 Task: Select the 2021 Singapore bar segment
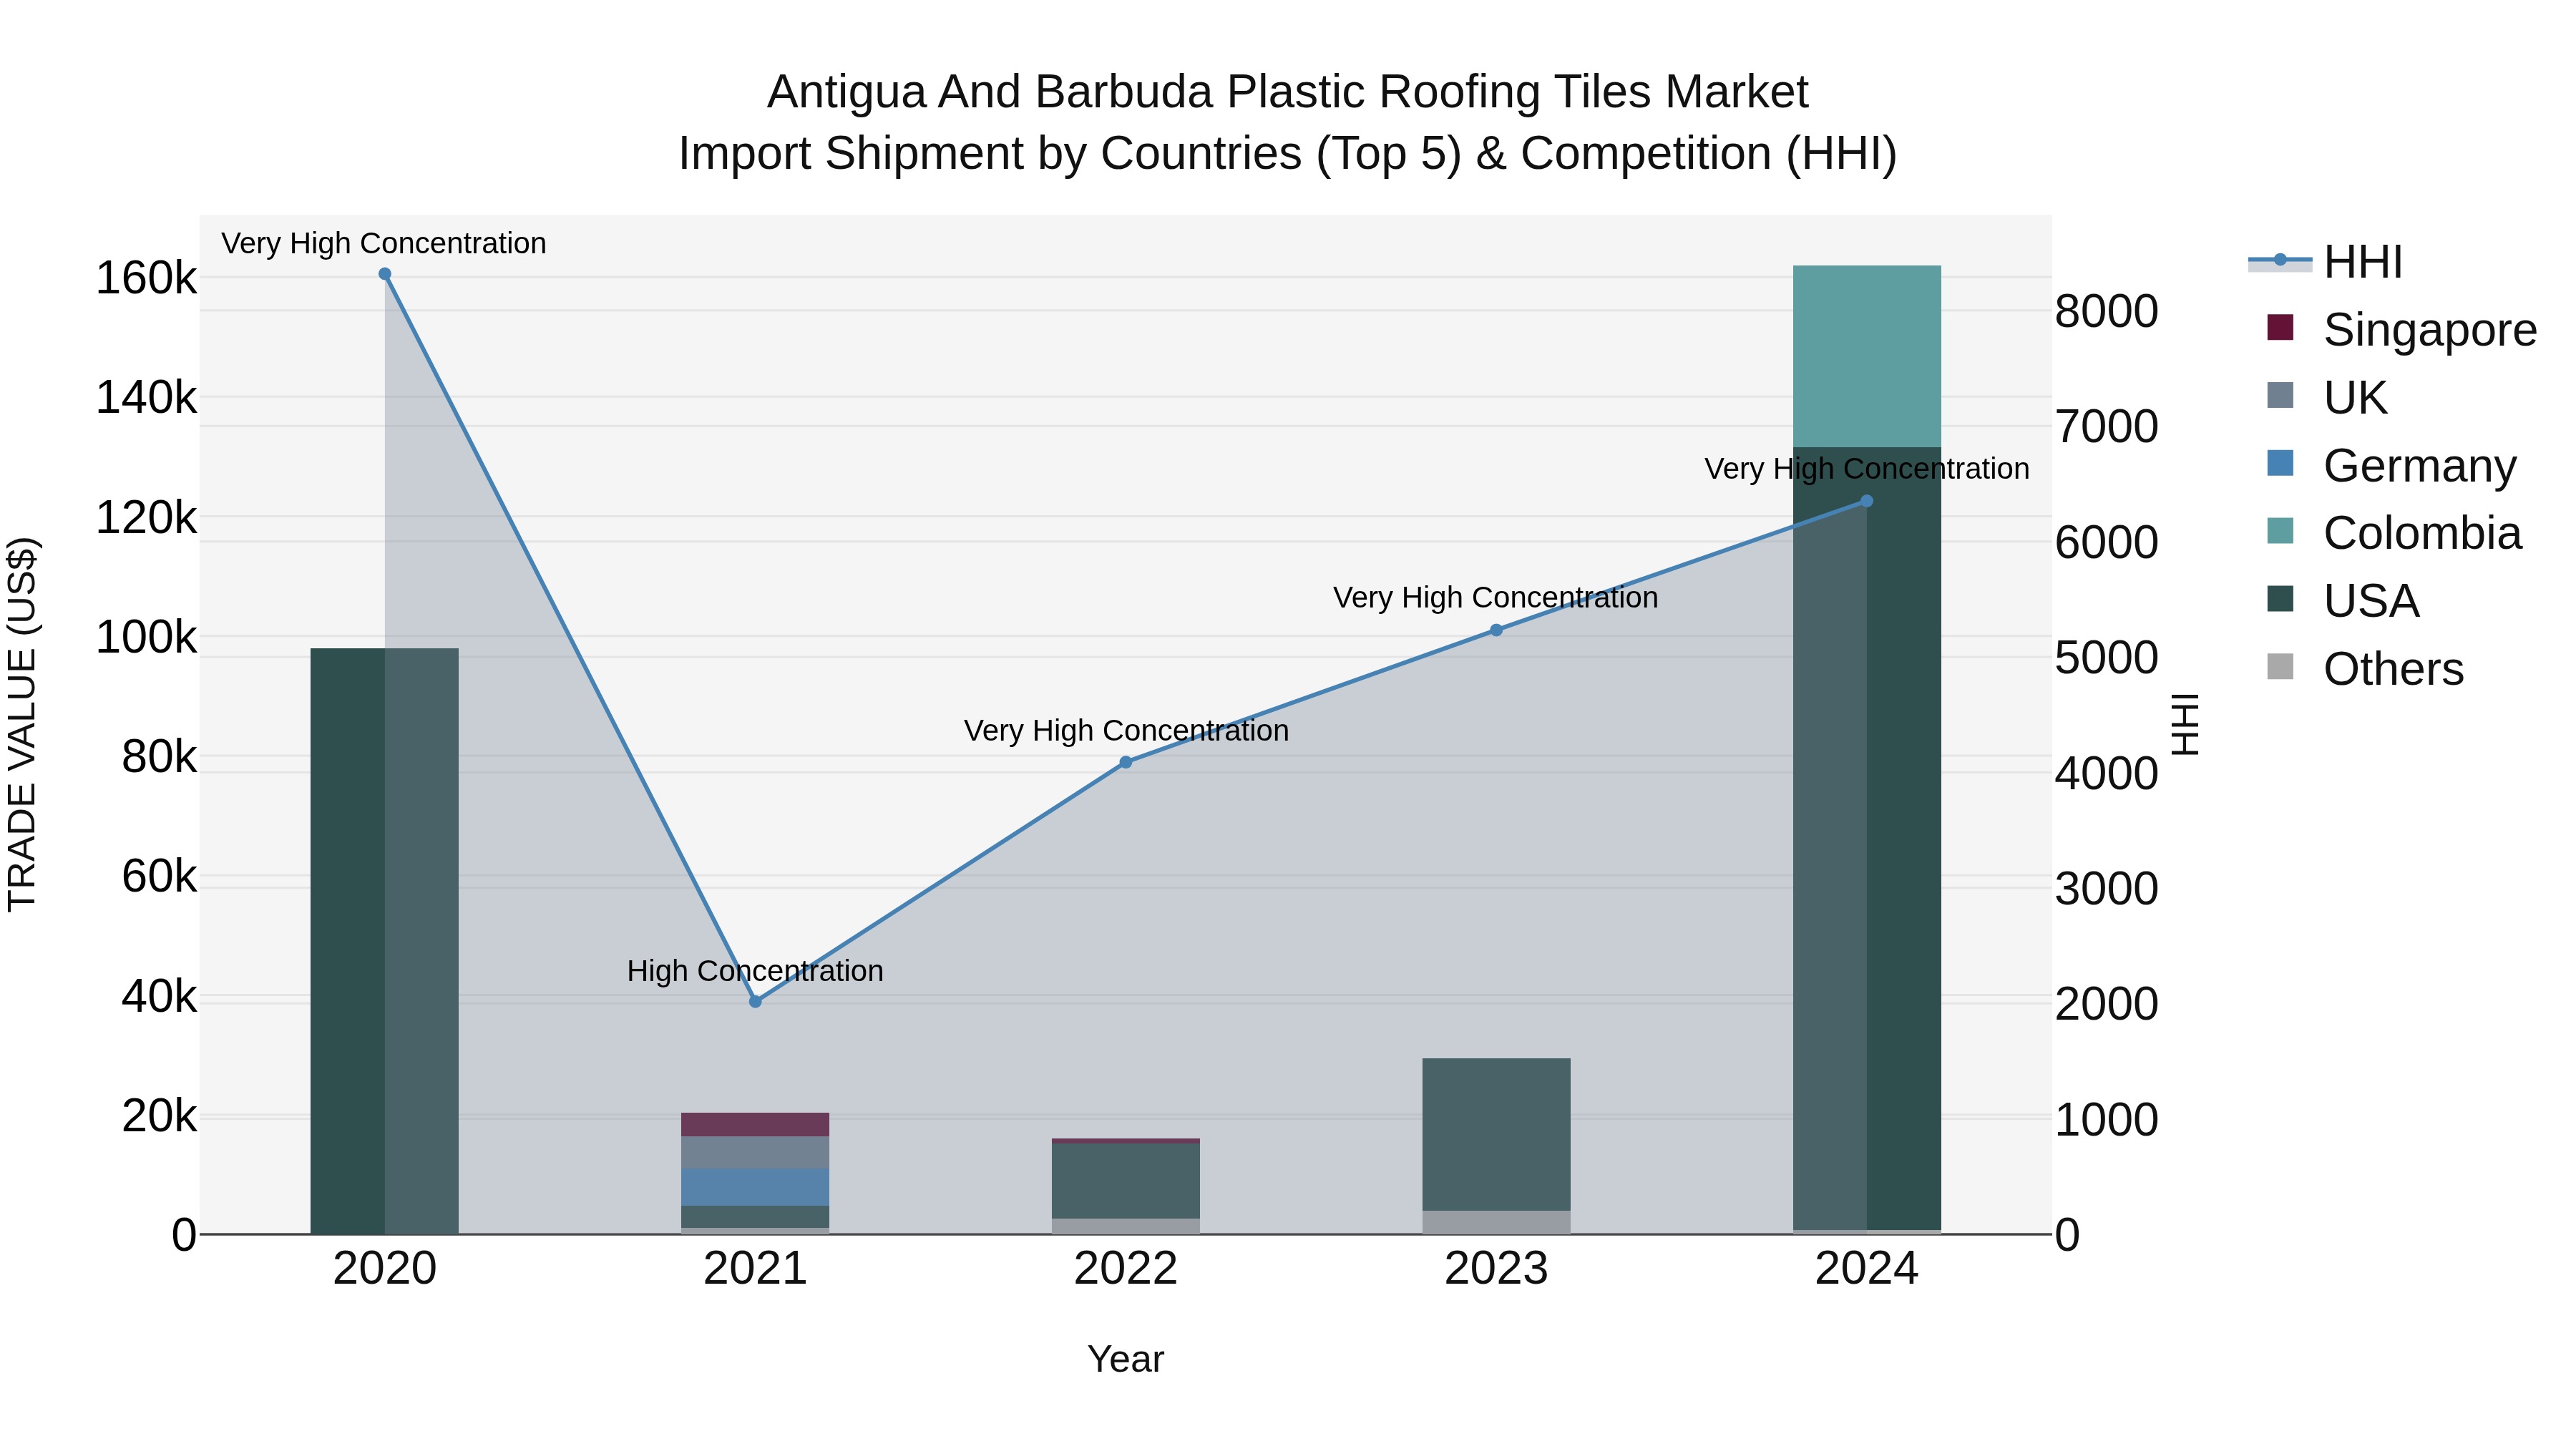pyautogui.click(x=755, y=1124)
